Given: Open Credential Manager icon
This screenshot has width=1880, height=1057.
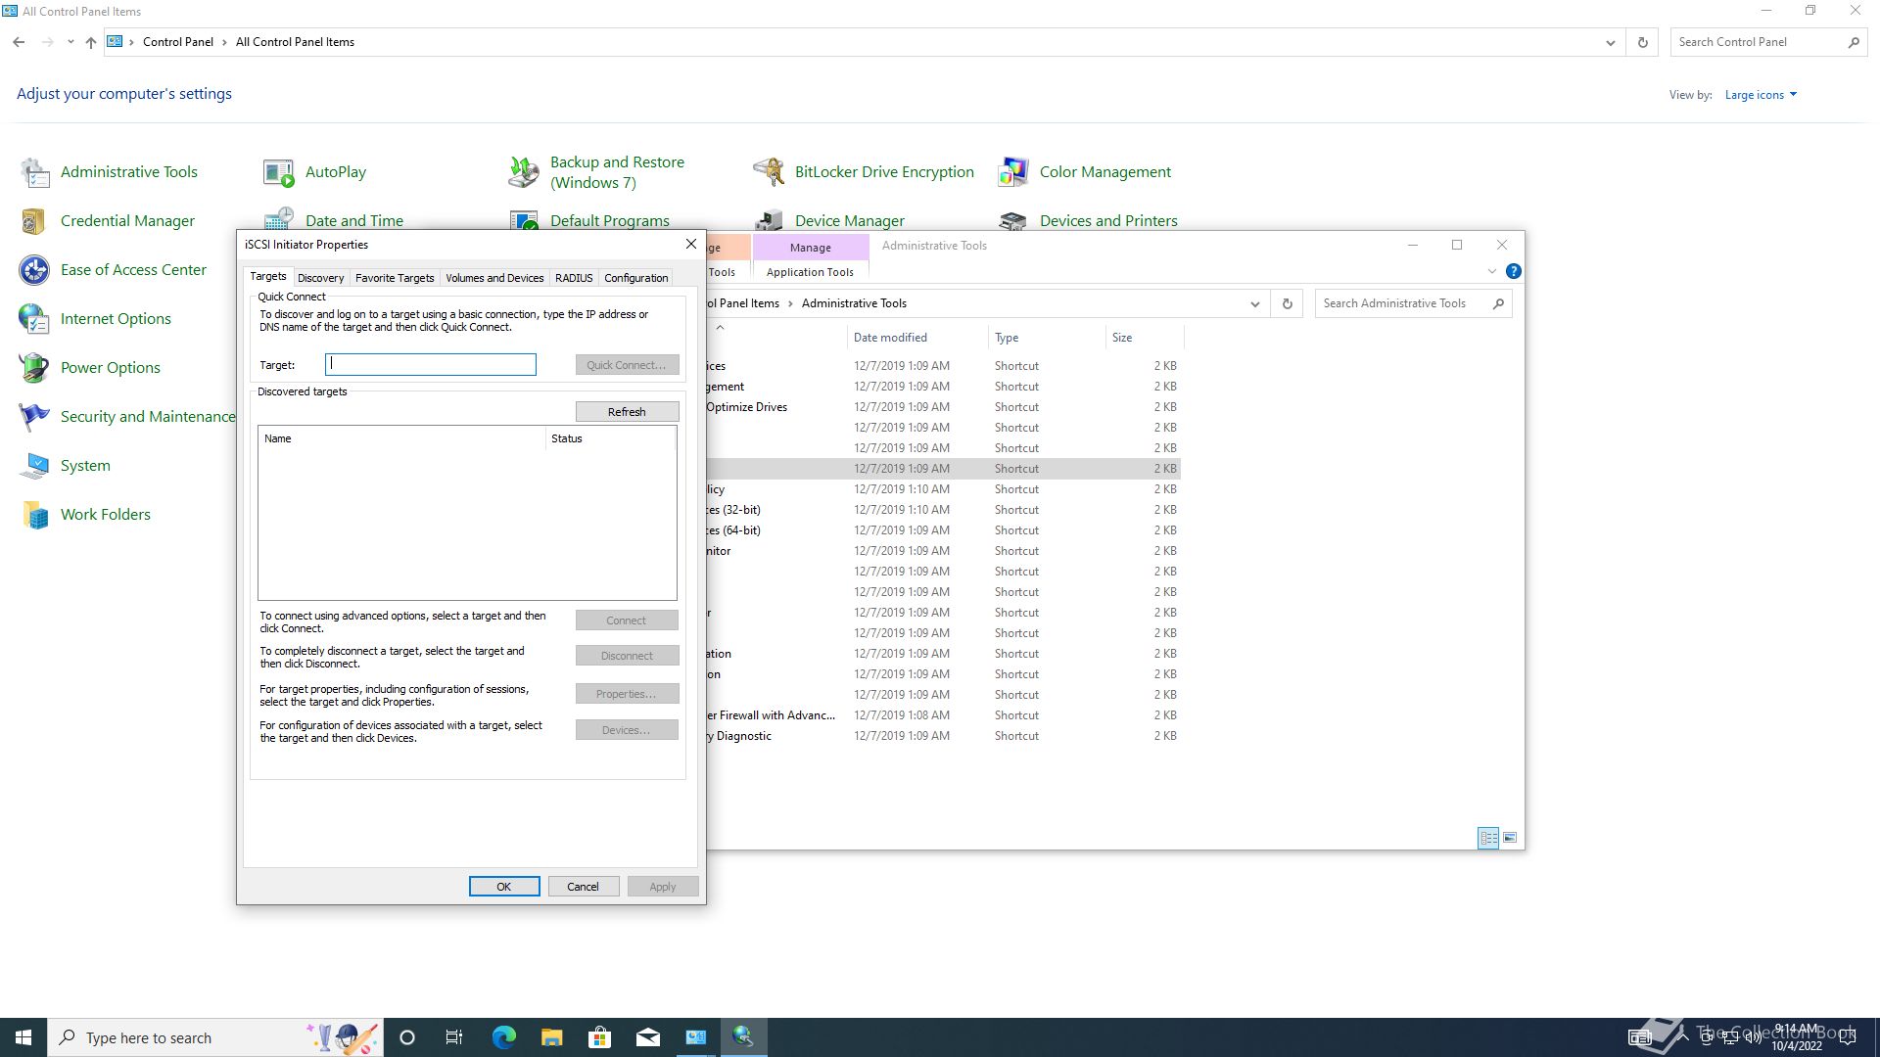Looking at the screenshot, I should (x=35, y=221).
